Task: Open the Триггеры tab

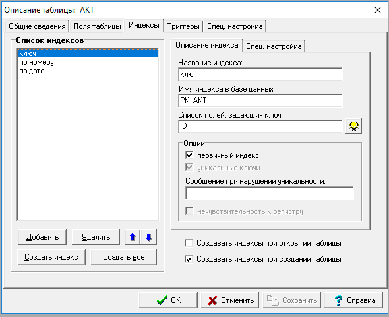Action: point(183,26)
